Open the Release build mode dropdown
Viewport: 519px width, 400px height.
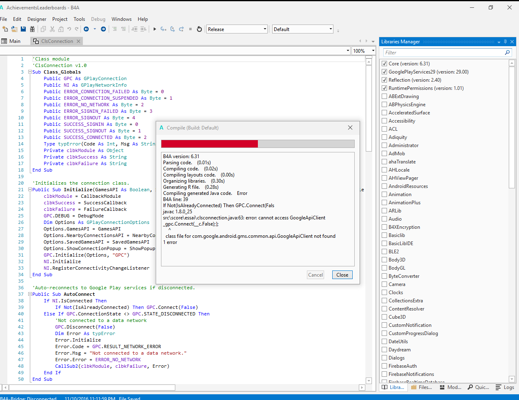coord(265,29)
